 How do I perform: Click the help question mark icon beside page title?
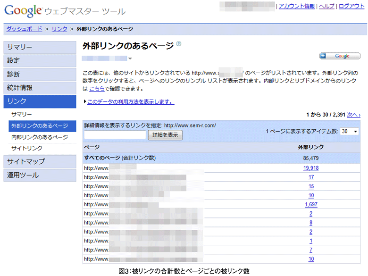pos(179,44)
